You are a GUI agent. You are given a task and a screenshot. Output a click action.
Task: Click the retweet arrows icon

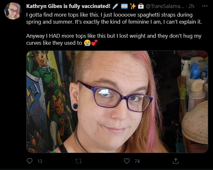(x=79, y=161)
